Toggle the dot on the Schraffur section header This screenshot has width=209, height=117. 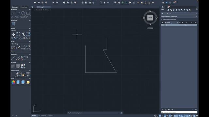tap(30, 20)
